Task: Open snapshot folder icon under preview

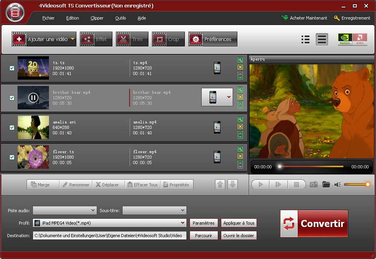Action: pos(326,184)
